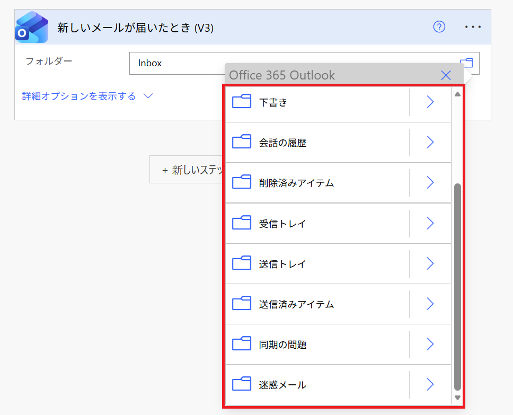Select the 同期の問題 folder entry
Image resolution: width=513 pixels, height=415 pixels.
pyautogui.click(x=318, y=344)
